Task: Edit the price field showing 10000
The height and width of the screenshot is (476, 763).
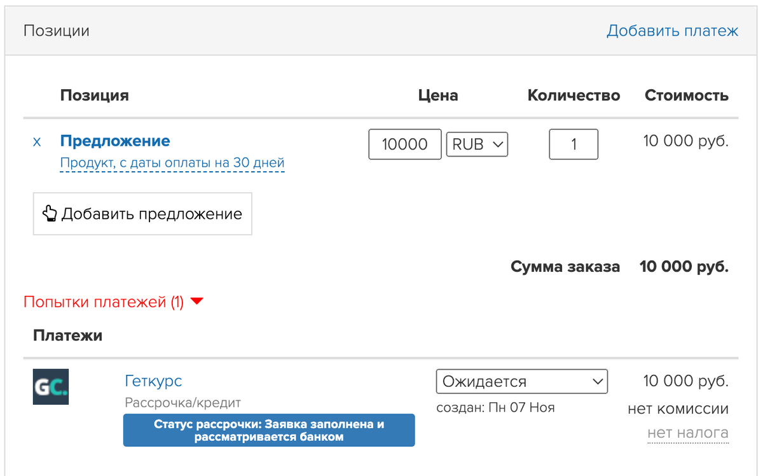Action: pyautogui.click(x=405, y=144)
